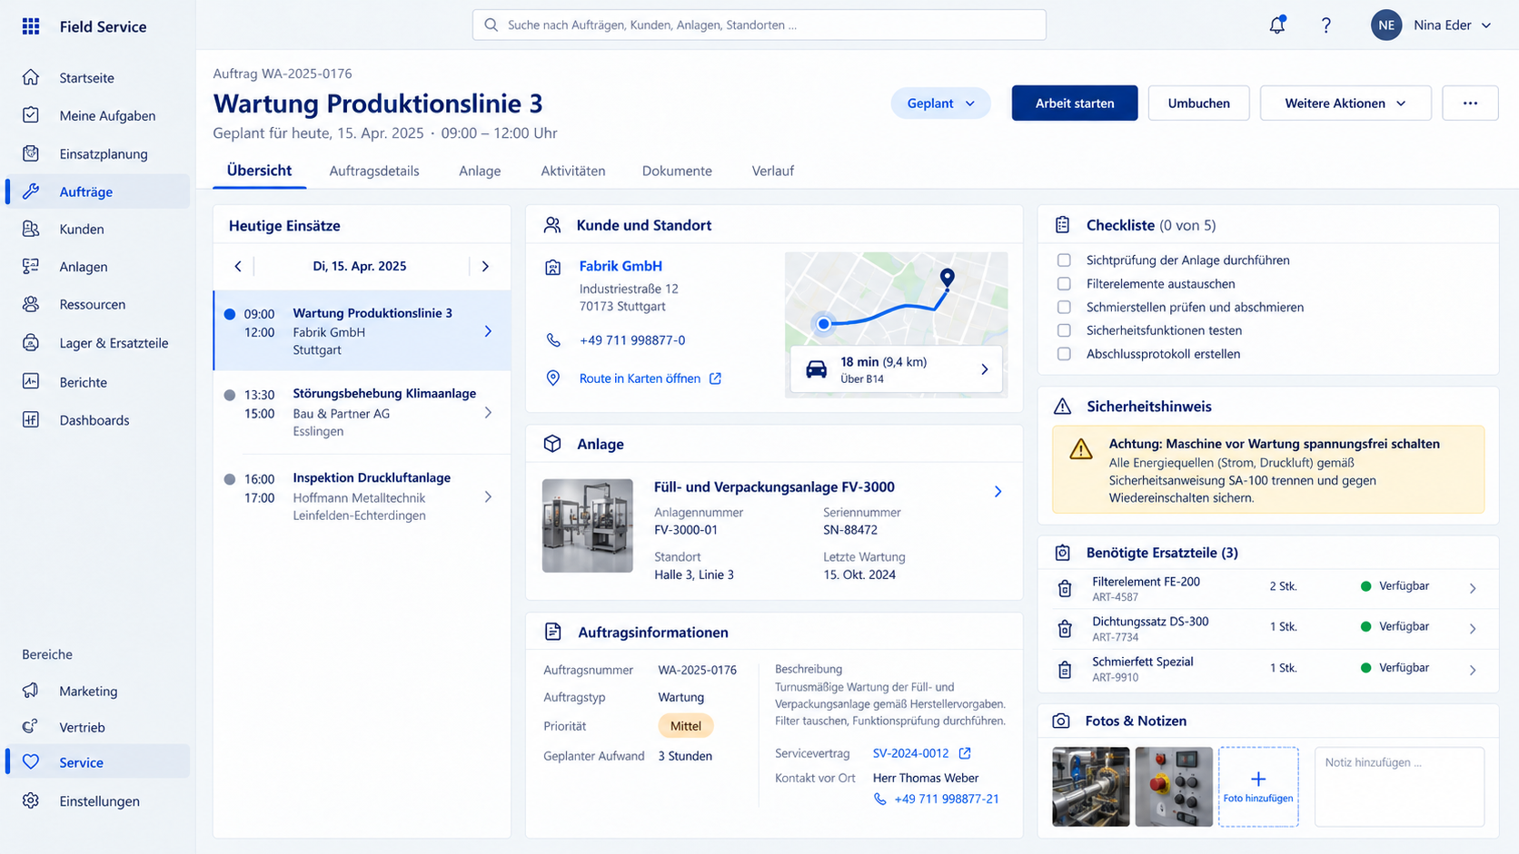The height and width of the screenshot is (854, 1519).
Task: Open Störungsbehebung Klimaanlage chevron
Action: click(488, 413)
